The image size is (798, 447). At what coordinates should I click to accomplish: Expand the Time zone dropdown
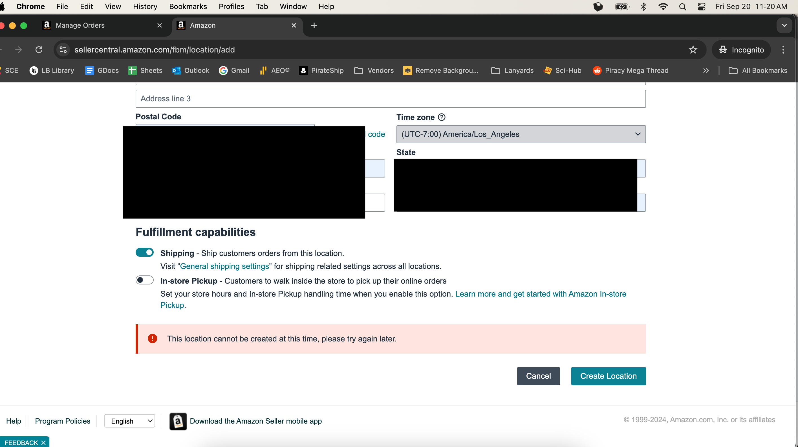coord(521,134)
